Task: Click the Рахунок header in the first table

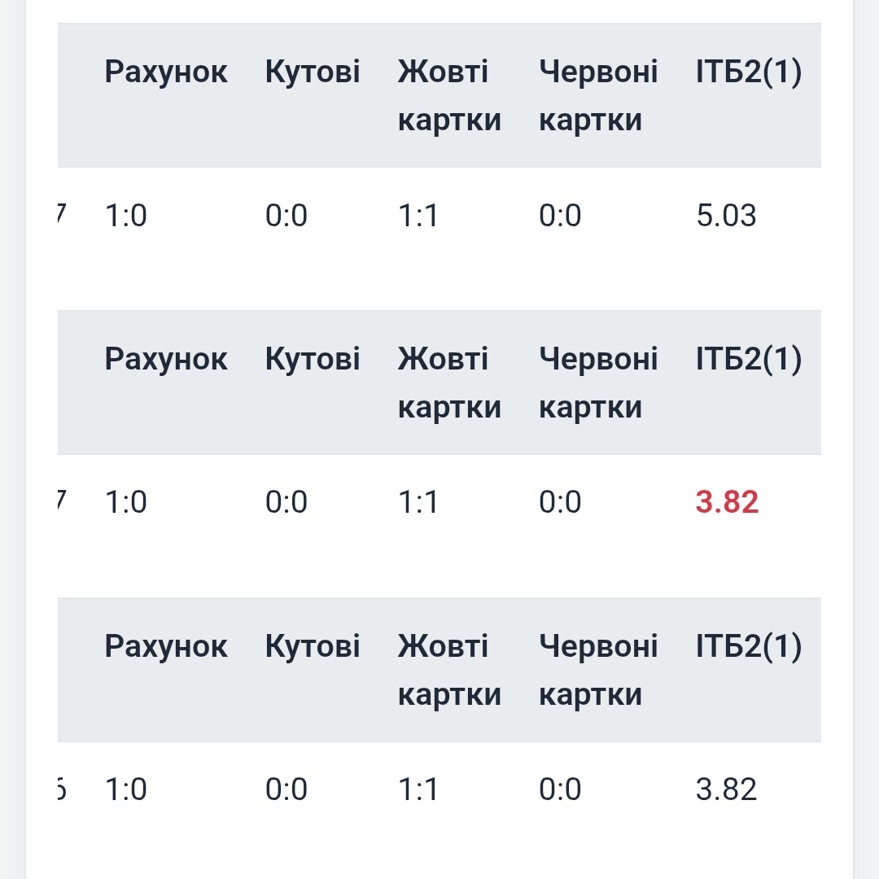Action: (166, 72)
